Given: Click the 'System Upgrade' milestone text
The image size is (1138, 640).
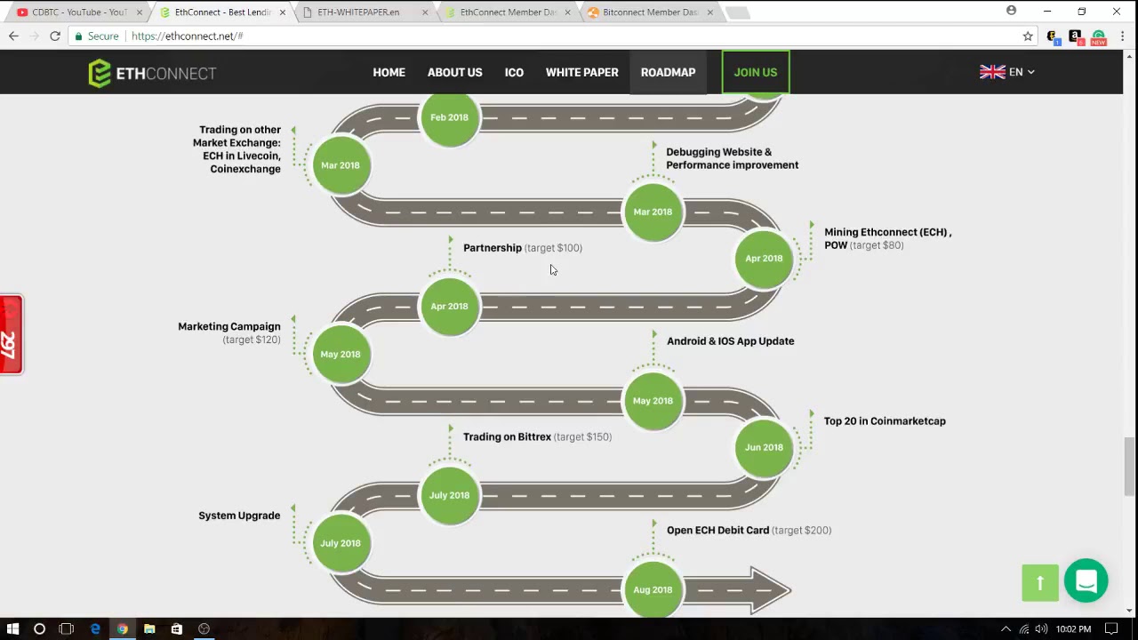Looking at the screenshot, I should coord(239,516).
